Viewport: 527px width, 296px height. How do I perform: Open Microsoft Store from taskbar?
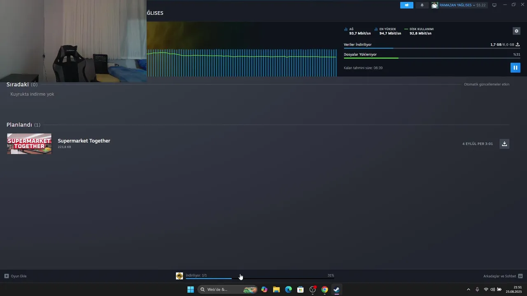tap(301, 289)
